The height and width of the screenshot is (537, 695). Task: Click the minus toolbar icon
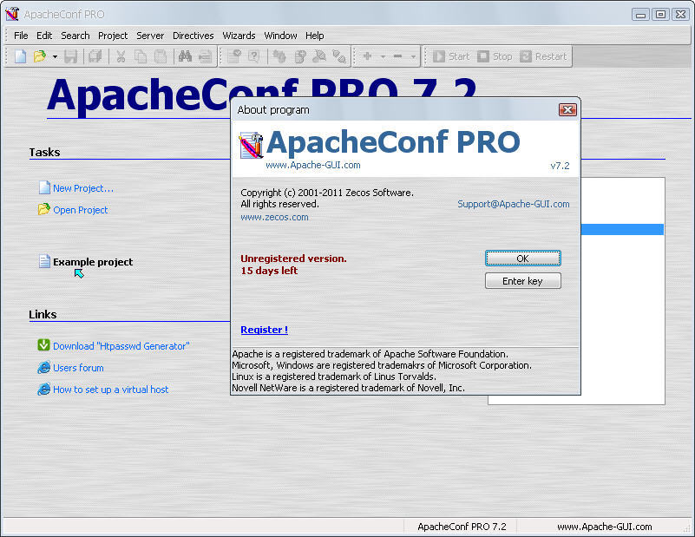pos(397,56)
